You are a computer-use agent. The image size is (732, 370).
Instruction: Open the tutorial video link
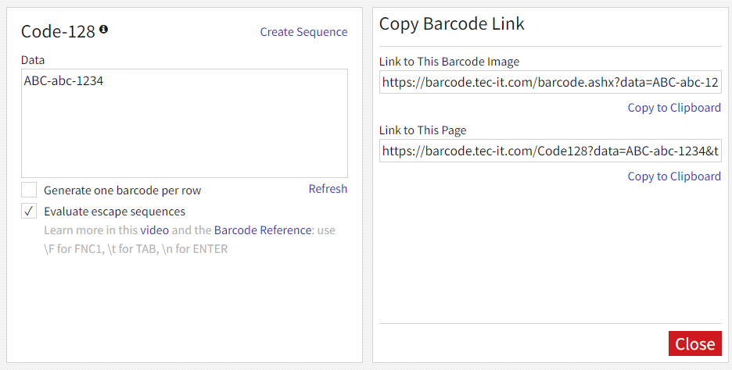pyautogui.click(x=155, y=230)
